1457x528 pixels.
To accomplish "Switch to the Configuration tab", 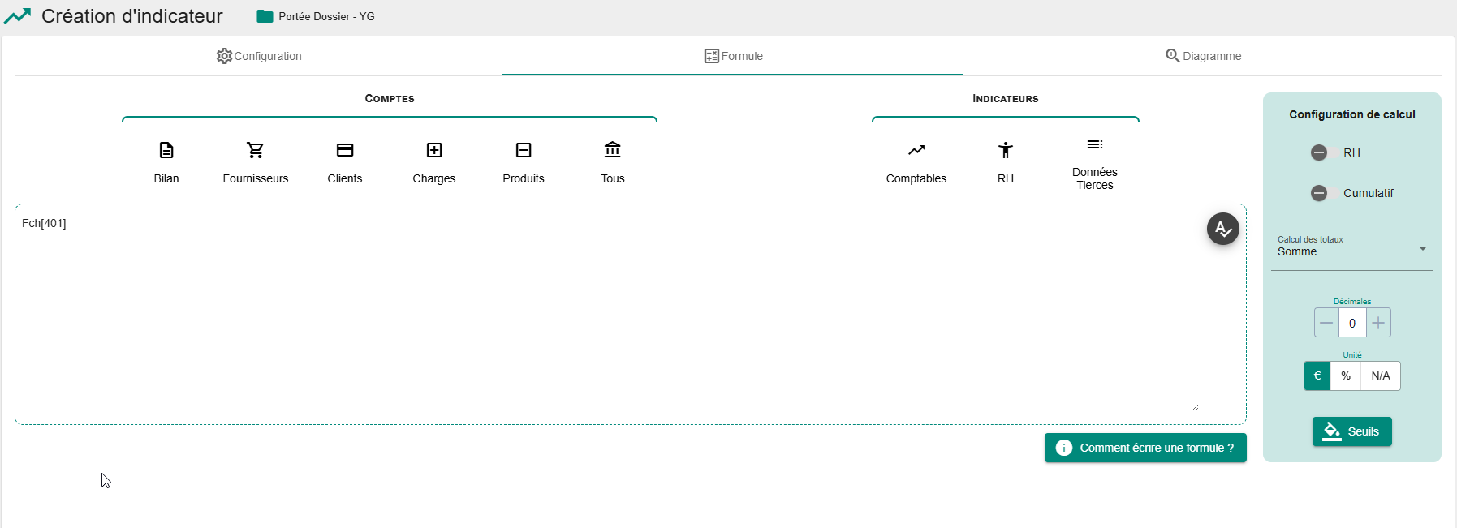I will 259,56.
